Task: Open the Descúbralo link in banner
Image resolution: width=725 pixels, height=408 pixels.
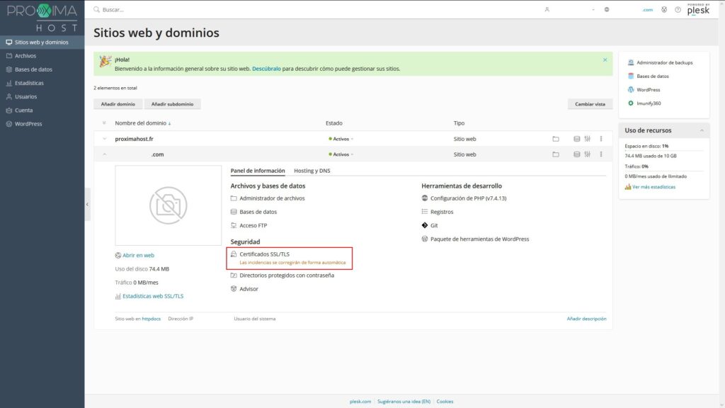Action: 266,69
